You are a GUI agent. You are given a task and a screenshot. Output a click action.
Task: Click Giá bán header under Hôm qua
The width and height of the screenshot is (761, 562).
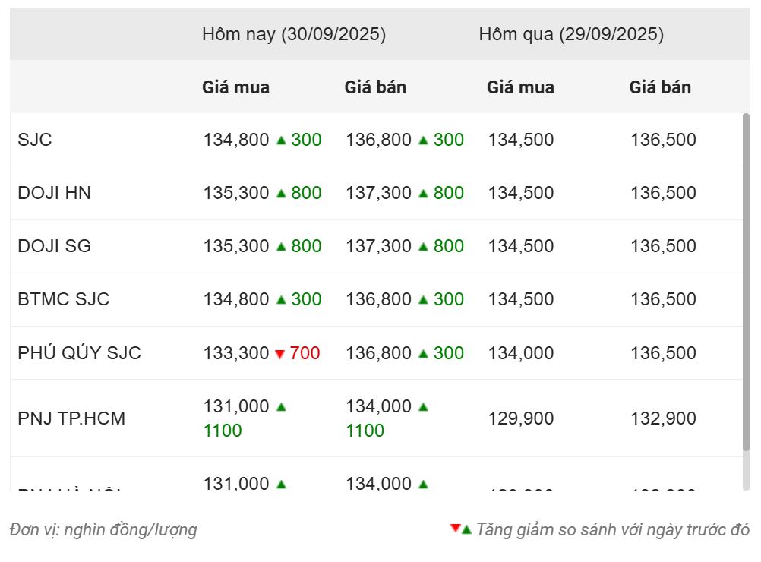[x=660, y=87]
